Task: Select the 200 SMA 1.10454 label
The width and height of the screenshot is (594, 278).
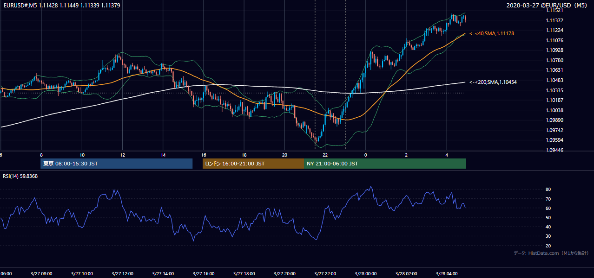Action: 493,82
